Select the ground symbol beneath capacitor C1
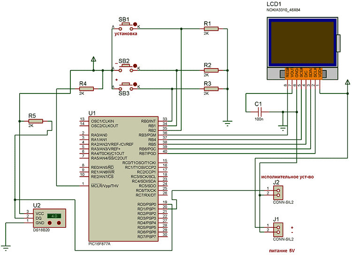Viewport: 352px width, 255px height. coord(283,128)
